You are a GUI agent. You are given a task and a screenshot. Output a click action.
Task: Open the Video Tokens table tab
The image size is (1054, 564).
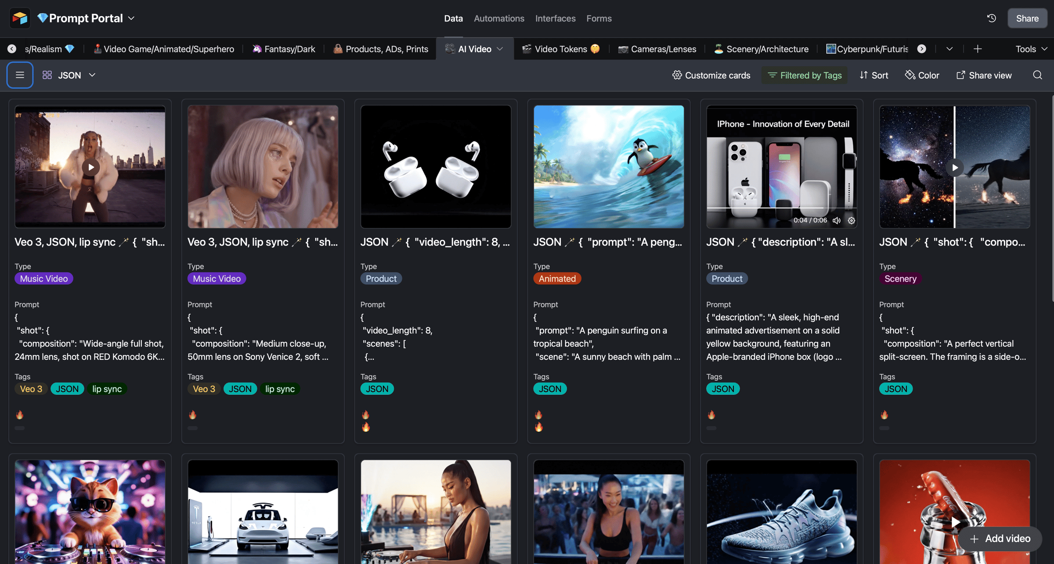point(561,49)
